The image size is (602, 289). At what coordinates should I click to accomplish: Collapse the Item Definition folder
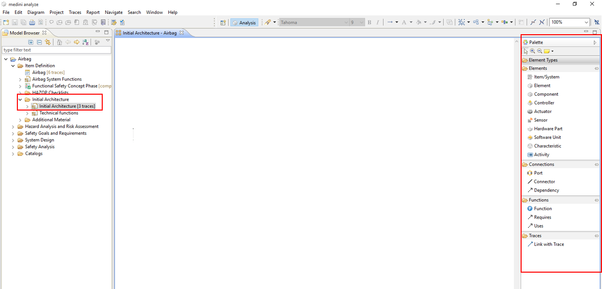coord(13,65)
